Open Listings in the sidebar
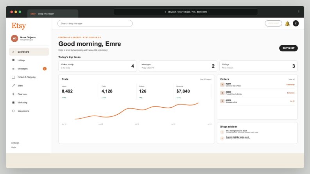310x174 pixels. (x=29, y=60)
